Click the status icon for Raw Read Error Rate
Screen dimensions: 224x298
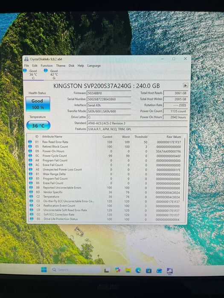(30, 142)
